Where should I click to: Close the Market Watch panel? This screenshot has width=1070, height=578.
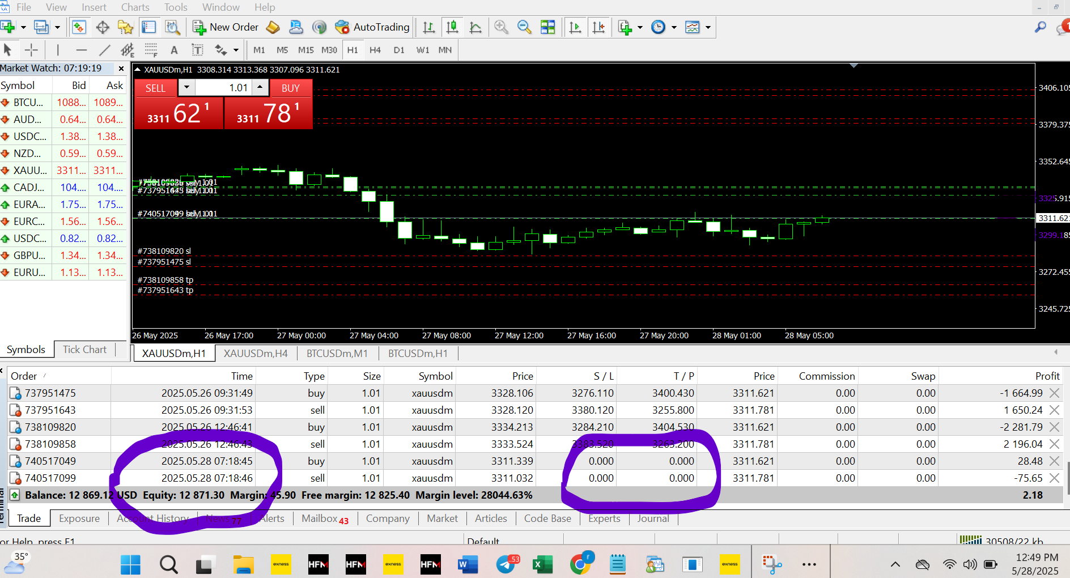pyautogui.click(x=121, y=69)
